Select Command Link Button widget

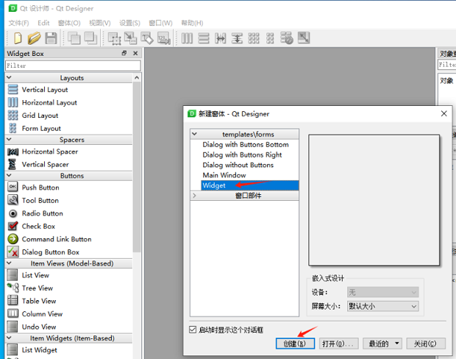point(69,239)
